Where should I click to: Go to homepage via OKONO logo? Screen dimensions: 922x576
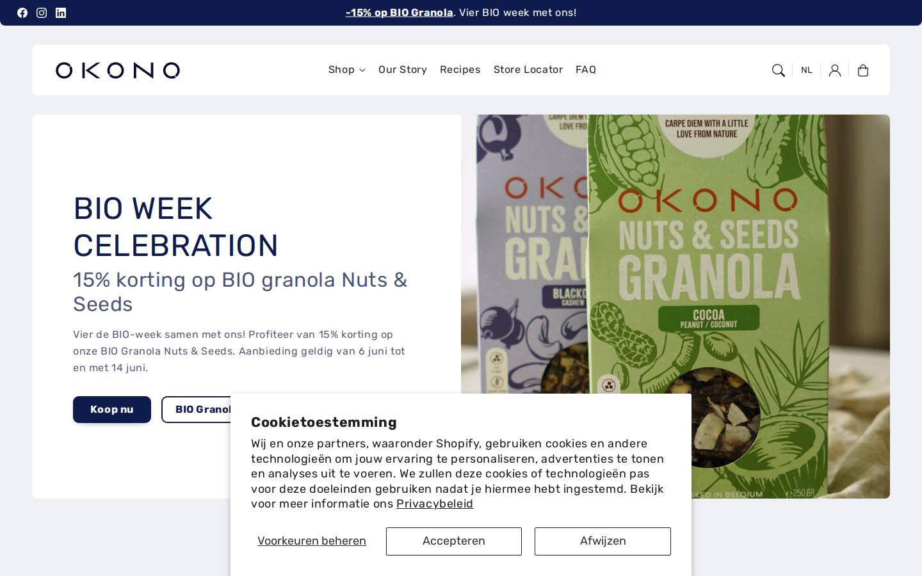tap(118, 70)
